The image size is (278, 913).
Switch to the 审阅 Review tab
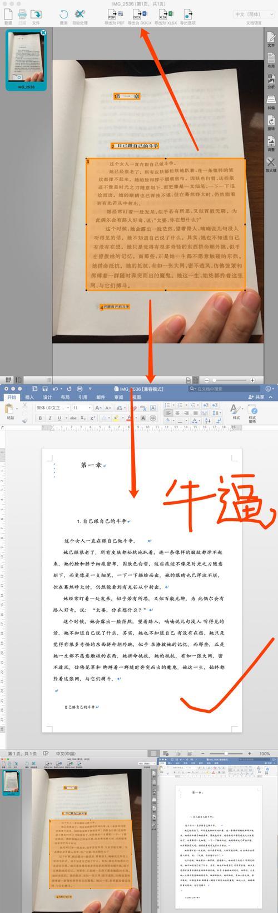[x=118, y=397]
